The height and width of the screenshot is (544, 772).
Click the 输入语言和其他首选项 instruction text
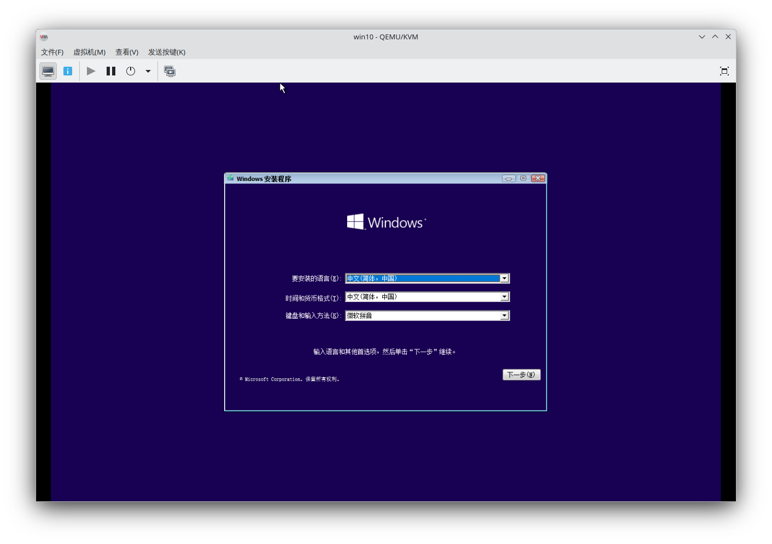point(384,352)
